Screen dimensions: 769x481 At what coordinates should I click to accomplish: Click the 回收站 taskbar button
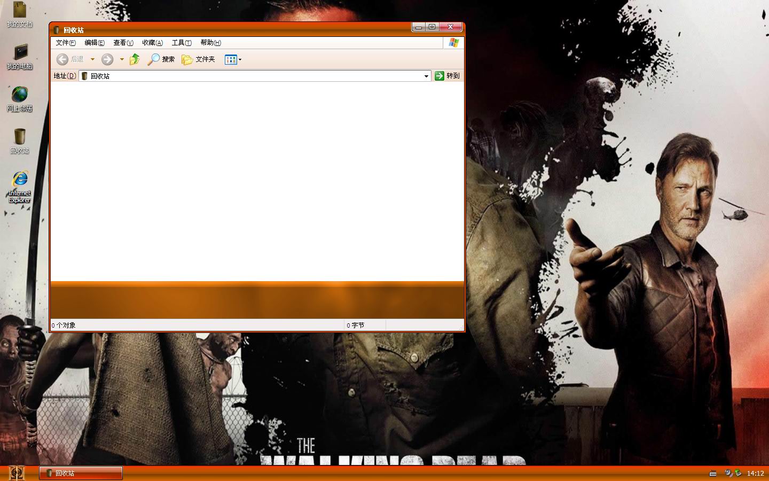pyautogui.click(x=81, y=473)
